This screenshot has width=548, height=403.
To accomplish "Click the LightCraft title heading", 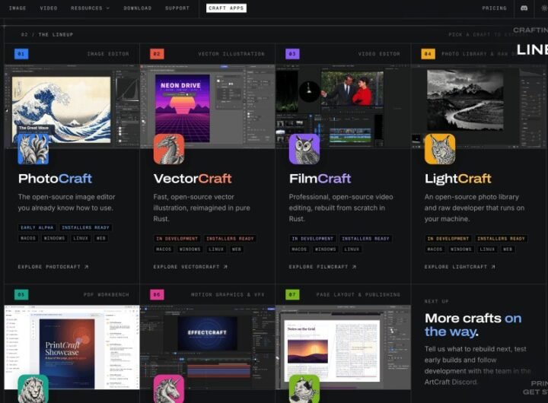I will tap(458, 179).
